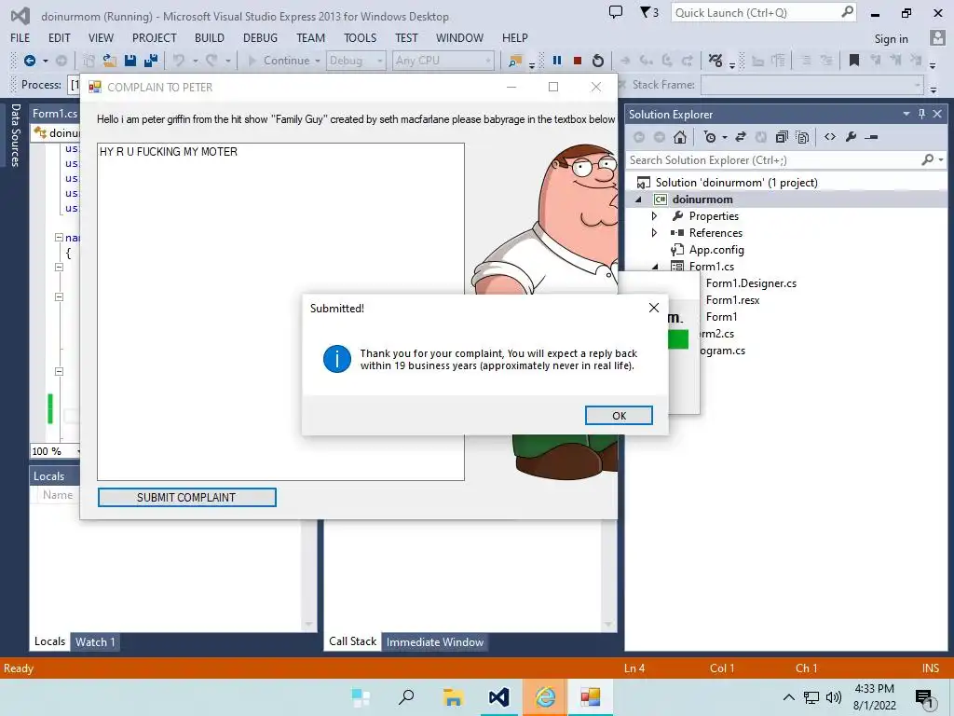
Task: Open the BUILD menu
Action: [210, 37]
